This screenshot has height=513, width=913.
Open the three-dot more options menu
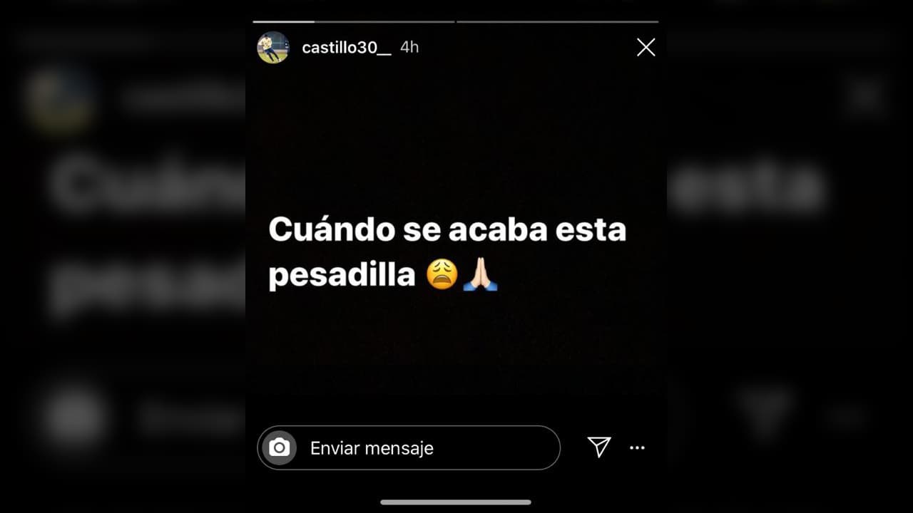click(x=637, y=448)
